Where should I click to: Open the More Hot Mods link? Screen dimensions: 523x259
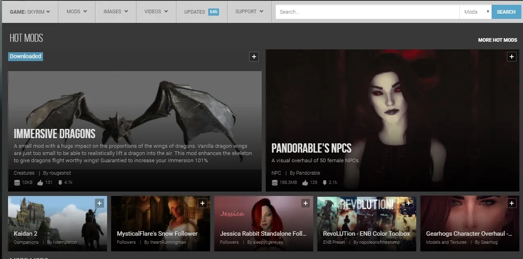pyautogui.click(x=498, y=40)
